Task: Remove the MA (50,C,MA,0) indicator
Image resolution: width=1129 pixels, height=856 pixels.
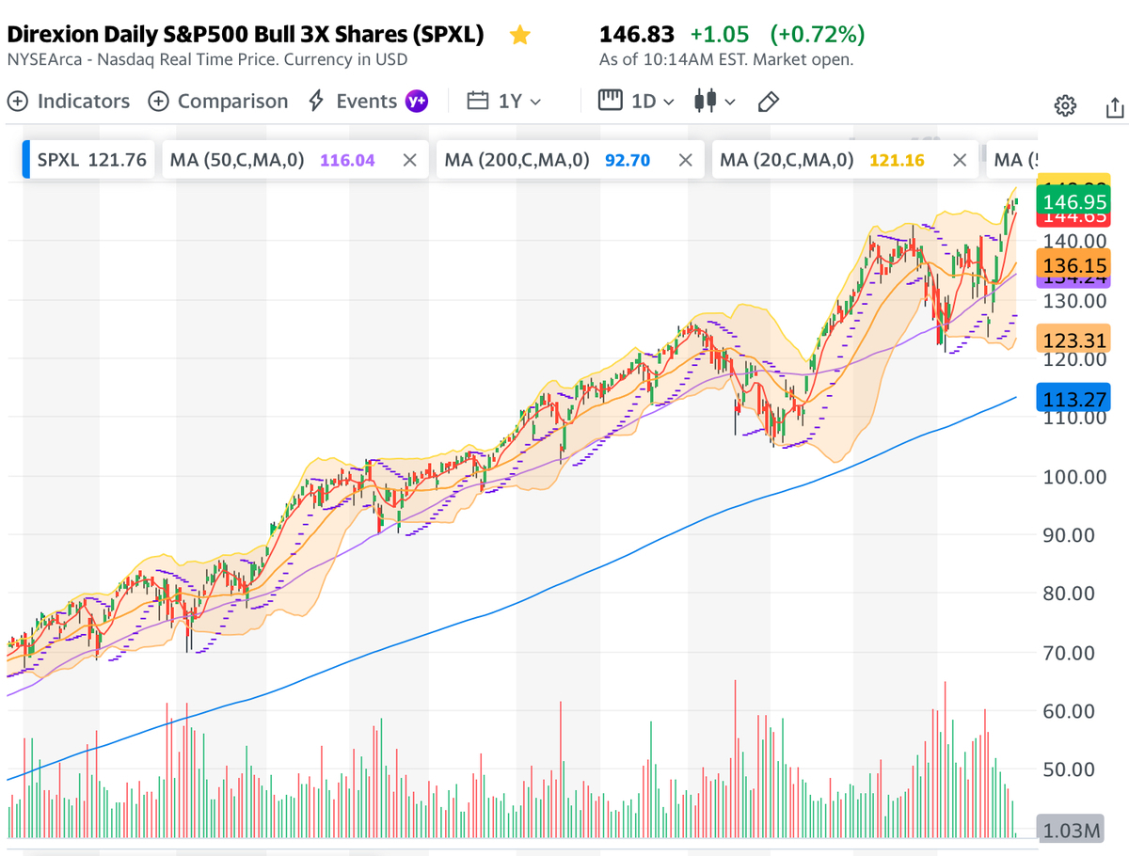Action: 410,160
